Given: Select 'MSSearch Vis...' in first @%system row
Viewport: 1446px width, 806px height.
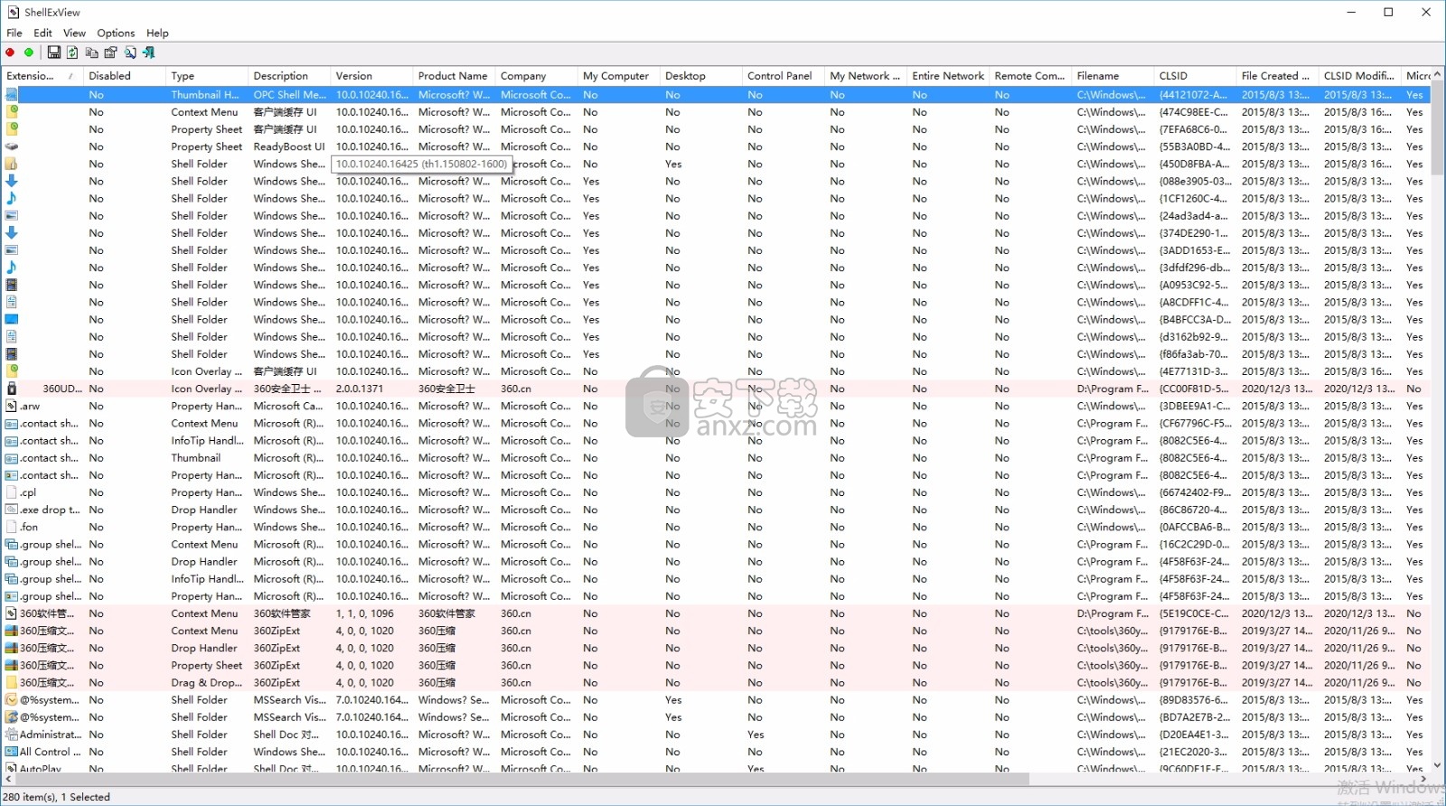Looking at the screenshot, I should point(289,700).
